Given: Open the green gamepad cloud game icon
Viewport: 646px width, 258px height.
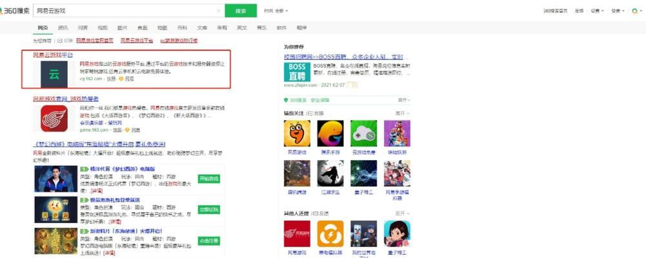Looking at the screenshot, I should pyautogui.click(x=364, y=134).
